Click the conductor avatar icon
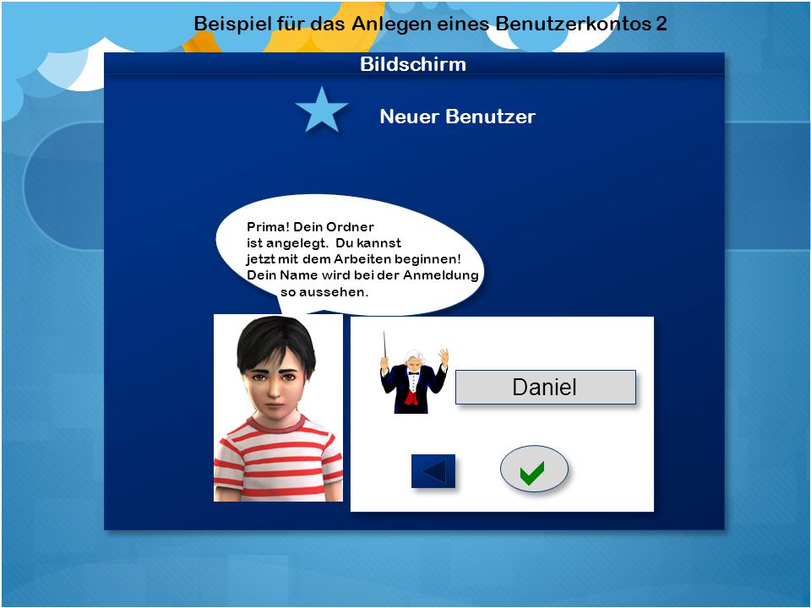Image resolution: width=811 pixels, height=608 pixels. (414, 373)
